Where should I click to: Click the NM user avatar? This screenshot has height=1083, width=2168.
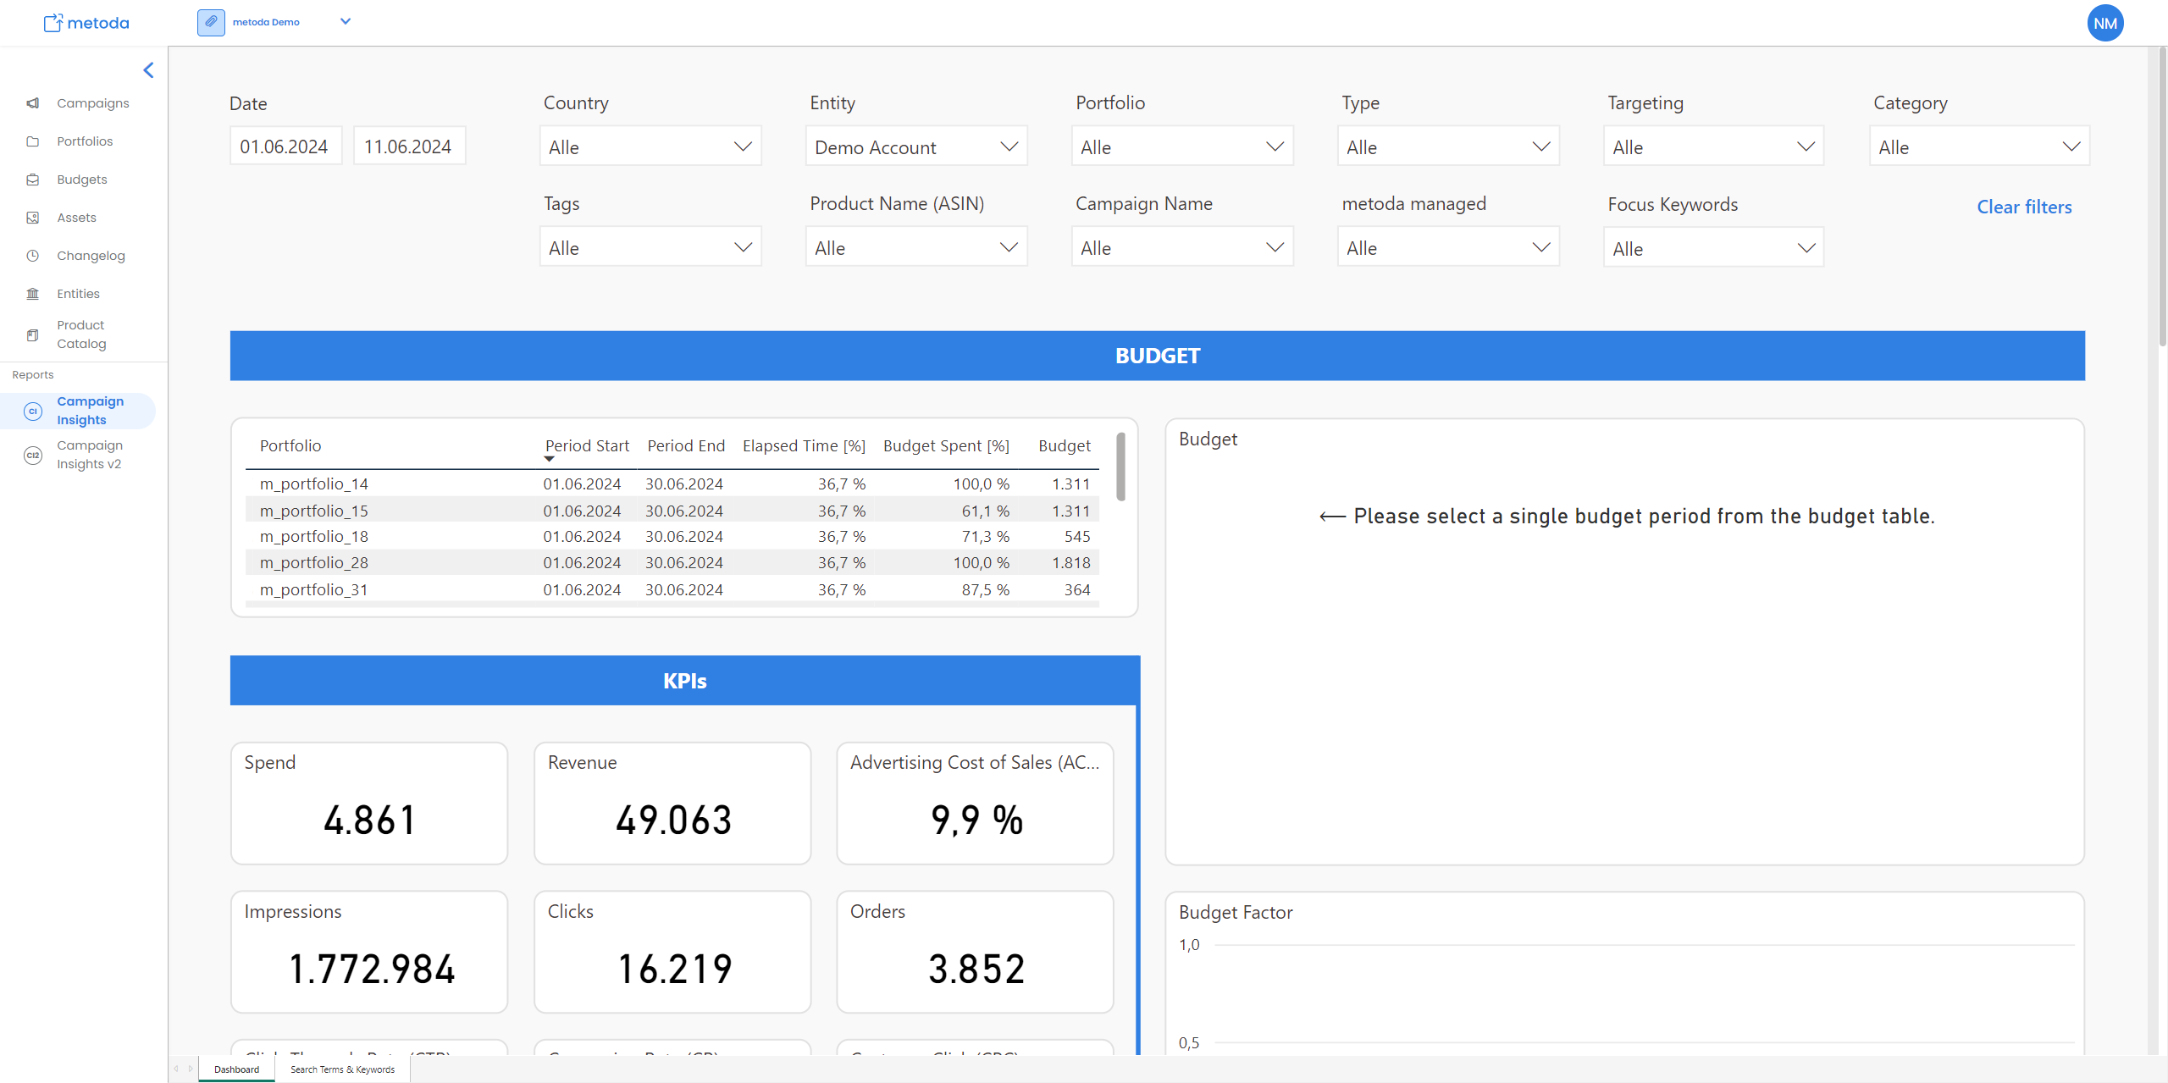2104,24
